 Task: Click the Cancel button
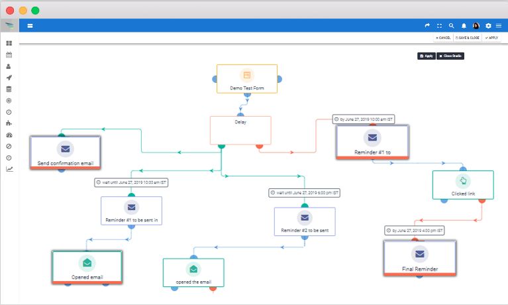(443, 38)
